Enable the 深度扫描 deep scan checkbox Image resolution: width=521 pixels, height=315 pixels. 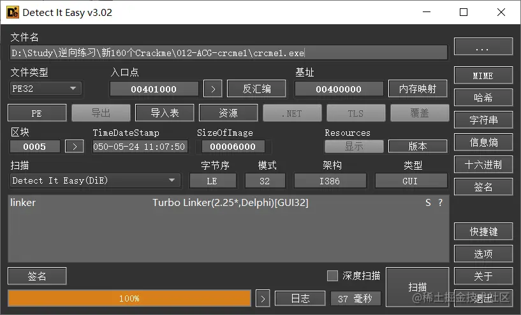pos(332,275)
